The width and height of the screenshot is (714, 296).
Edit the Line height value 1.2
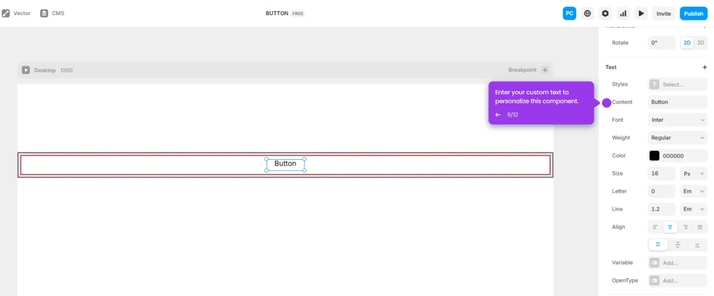tap(661, 209)
